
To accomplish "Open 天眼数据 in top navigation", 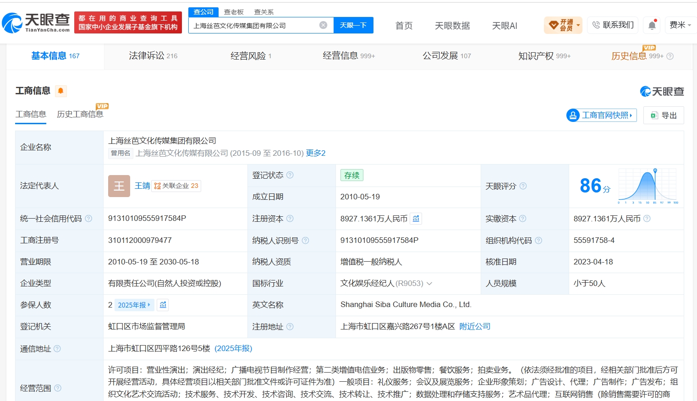I will (452, 26).
